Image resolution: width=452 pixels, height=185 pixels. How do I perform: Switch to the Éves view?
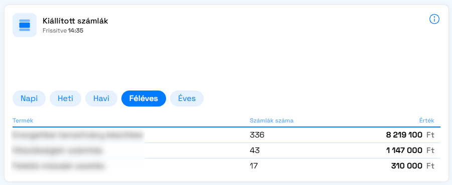point(187,98)
